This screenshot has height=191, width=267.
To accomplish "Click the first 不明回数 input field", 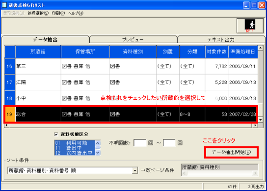I will coord(140,143).
